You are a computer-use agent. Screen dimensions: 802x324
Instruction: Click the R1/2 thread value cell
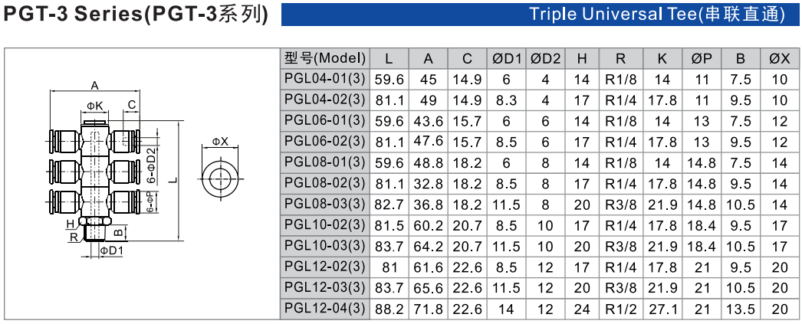point(620,309)
